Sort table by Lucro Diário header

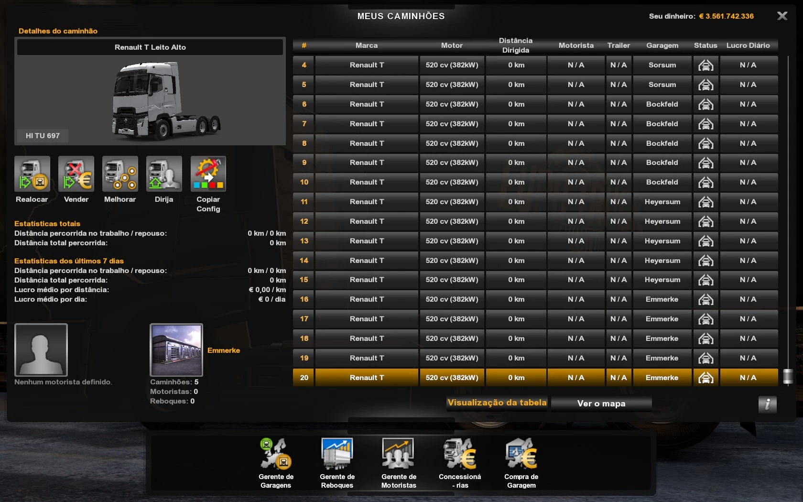click(x=748, y=45)
